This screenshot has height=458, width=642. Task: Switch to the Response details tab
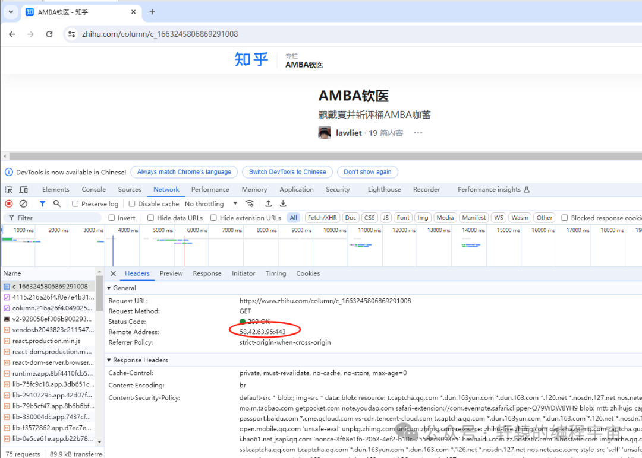pyautogui.click(x=207, y=273)
